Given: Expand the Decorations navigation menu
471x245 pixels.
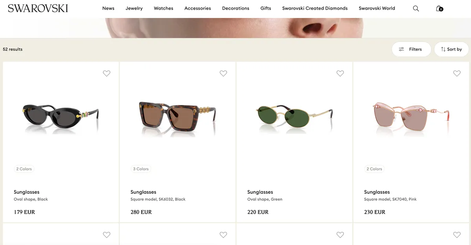Looking at the screenshot, I should click(235, 8).
